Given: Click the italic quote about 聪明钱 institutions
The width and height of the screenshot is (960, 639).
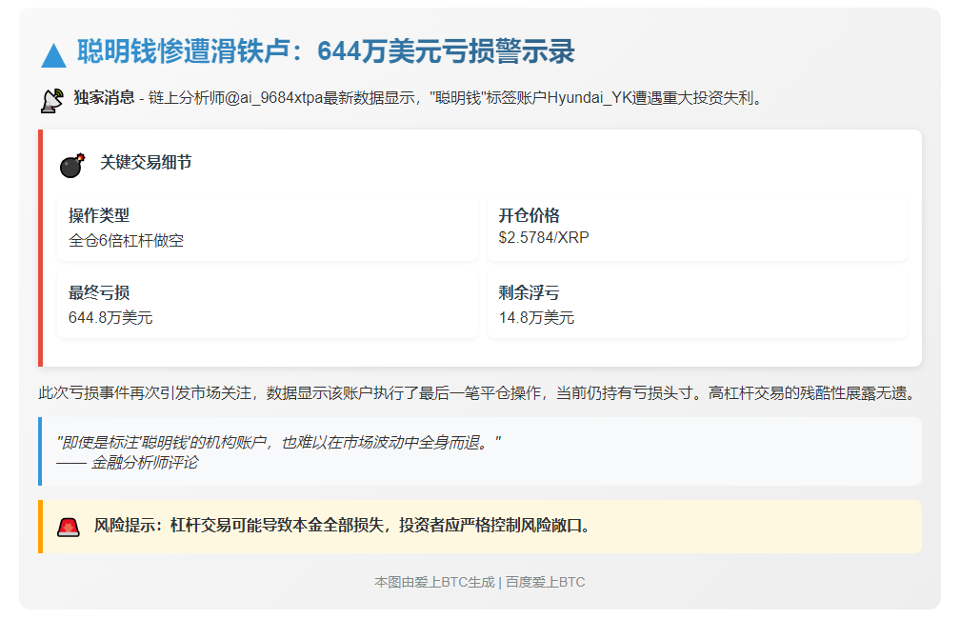Looking at the screenshot, I should pyautogui.click(x=278, y=443).
